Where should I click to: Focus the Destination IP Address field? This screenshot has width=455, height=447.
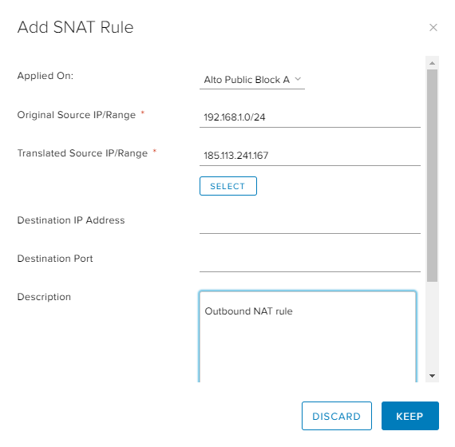pos(310,223)
